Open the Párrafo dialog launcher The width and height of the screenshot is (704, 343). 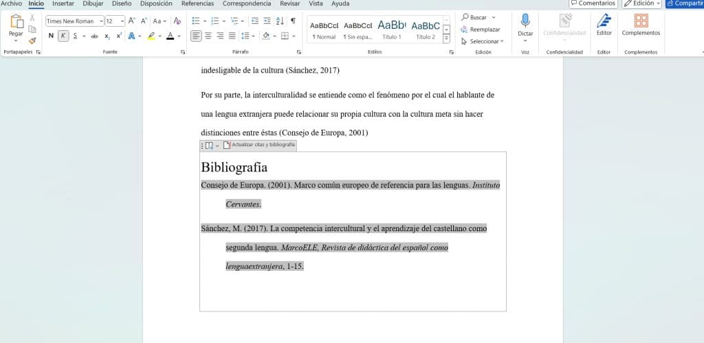click(x=299, y=52)
